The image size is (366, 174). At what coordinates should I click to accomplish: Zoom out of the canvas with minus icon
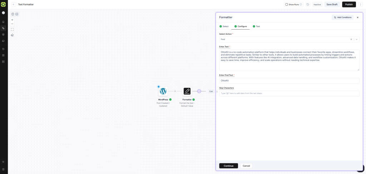(12, 24)
